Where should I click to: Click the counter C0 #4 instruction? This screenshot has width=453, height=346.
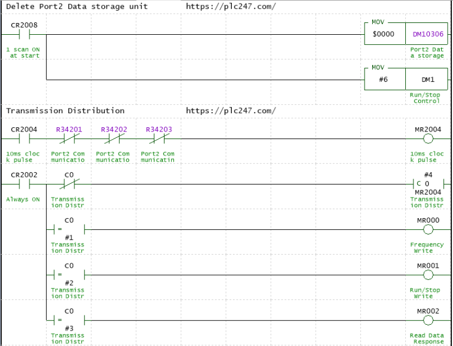pyautogui.click(x=428, y=184)
